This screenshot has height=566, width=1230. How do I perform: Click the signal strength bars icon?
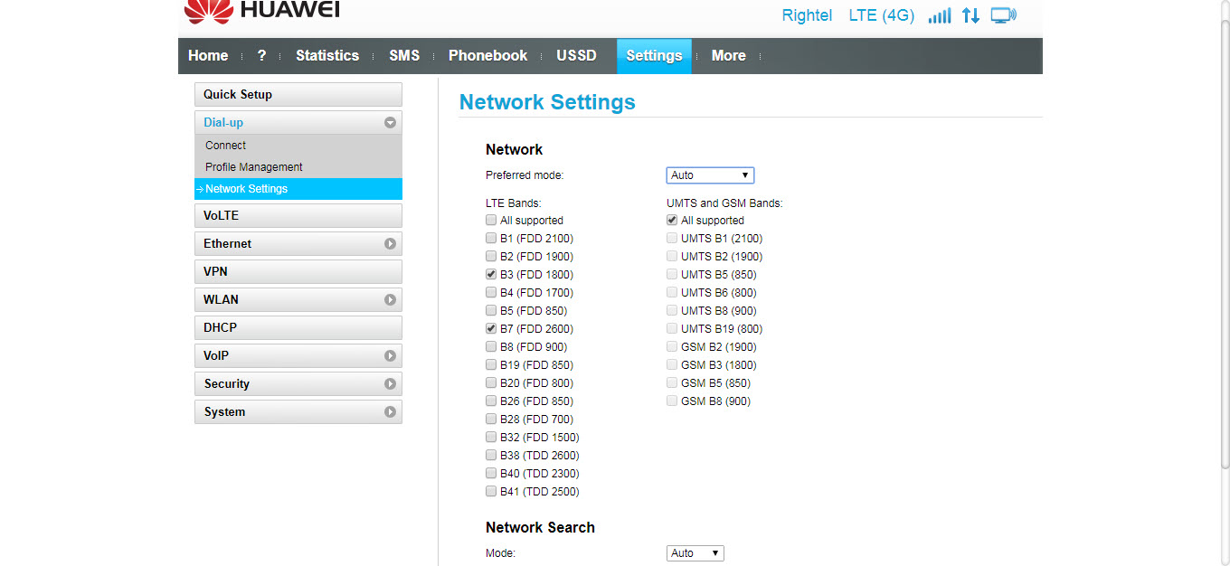coord(939,15)
